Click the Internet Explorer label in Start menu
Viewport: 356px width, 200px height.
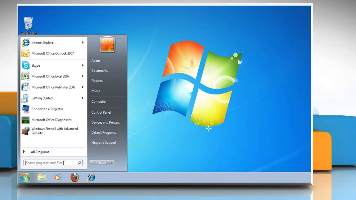(x=43, y=42)
